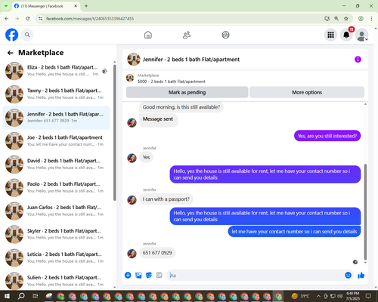Go to the Home feed icon
The width and height of the screenshot is (378, 302).
pos(148,35)
